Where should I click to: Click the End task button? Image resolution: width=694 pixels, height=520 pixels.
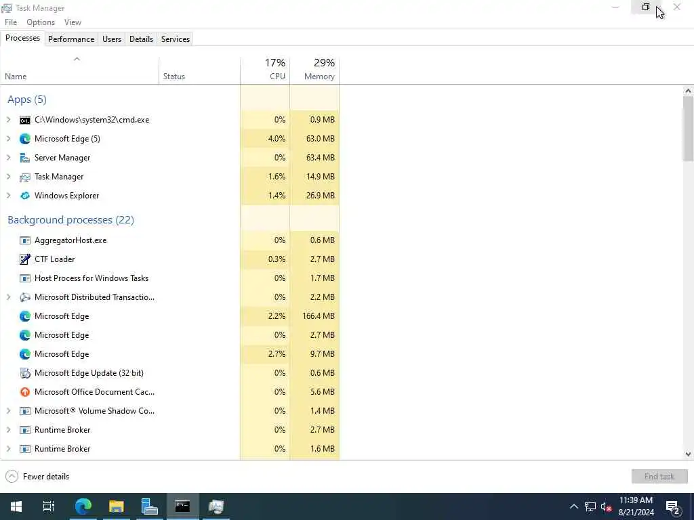click(659, 477)
